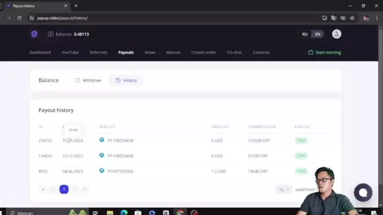Click the coin icon beside Balance

tap(51, 34)
